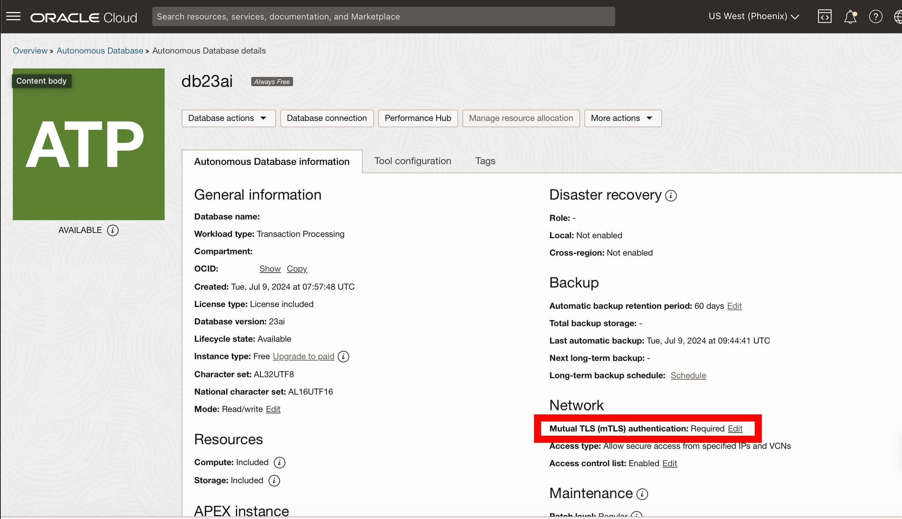Click the db23ai database title
The image size is (902, 519).
point(207,81)
